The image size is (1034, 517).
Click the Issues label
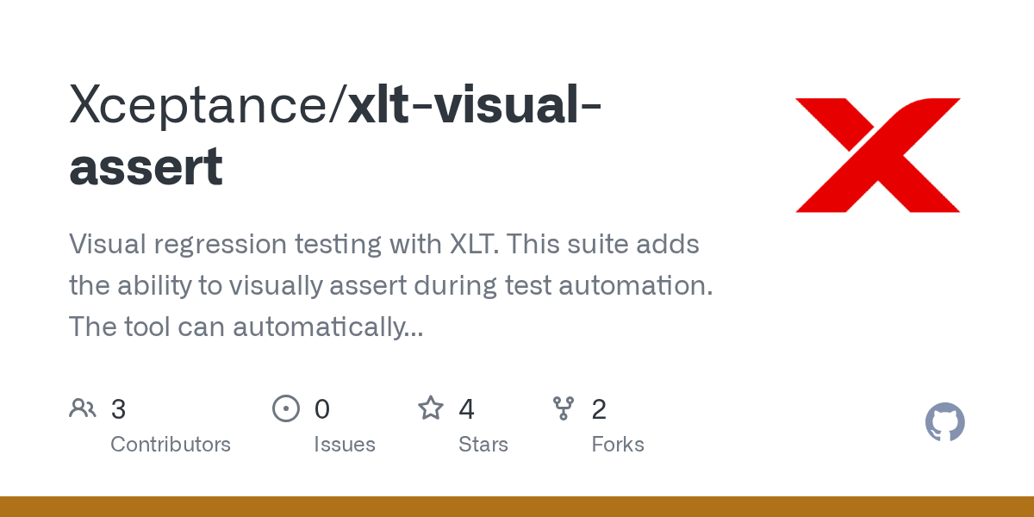point(345,445)
